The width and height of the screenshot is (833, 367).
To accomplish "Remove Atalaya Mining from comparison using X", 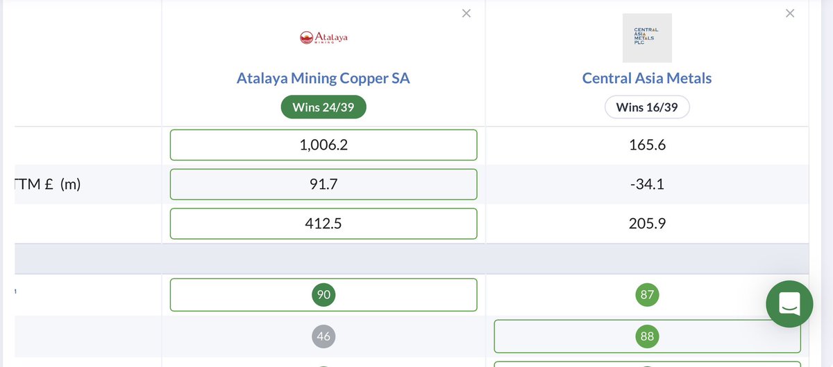I will [466, 13].
